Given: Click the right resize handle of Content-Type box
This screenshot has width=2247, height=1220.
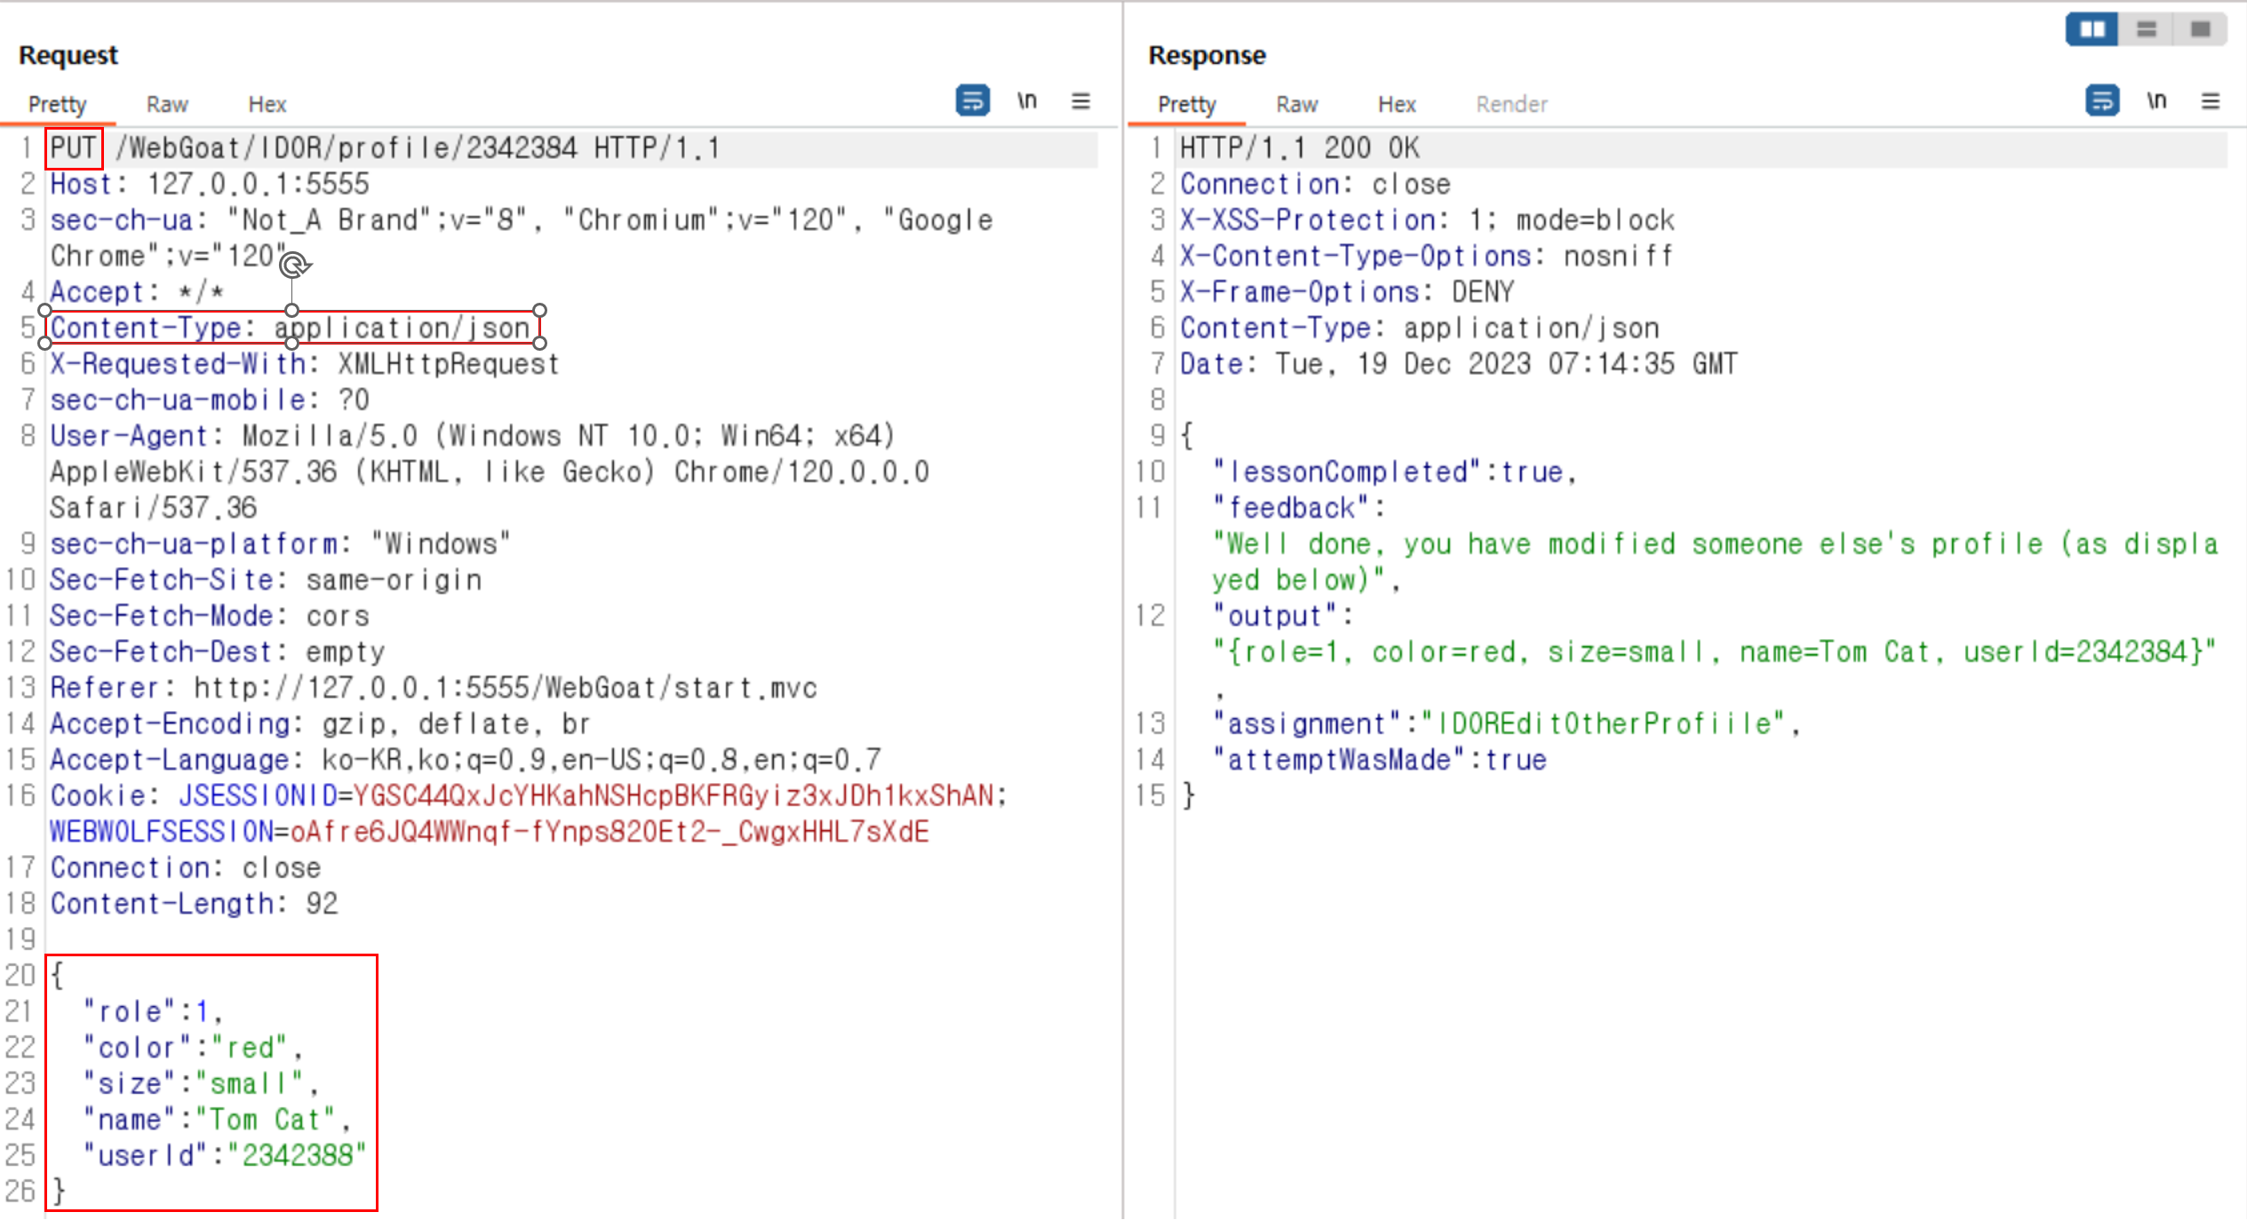Looking at the screenshot, I should click(540, 311).
